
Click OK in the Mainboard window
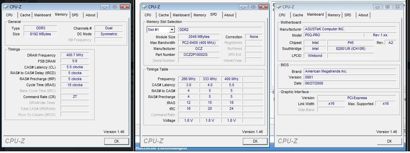point(389,141)
